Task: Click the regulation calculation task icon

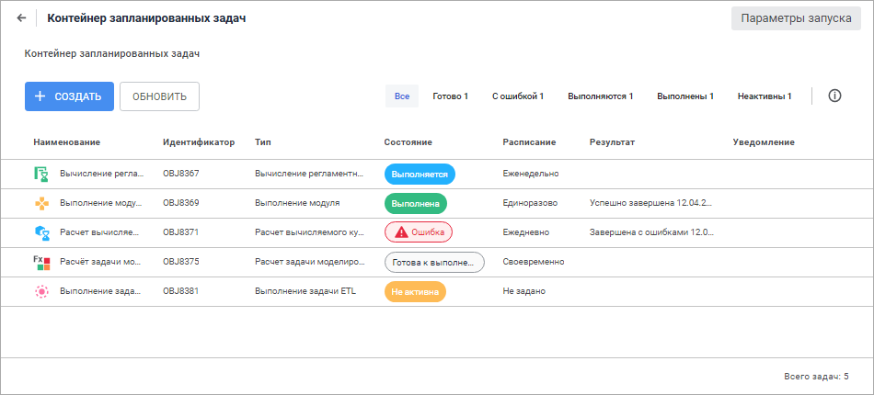Action: coord(40,173)
